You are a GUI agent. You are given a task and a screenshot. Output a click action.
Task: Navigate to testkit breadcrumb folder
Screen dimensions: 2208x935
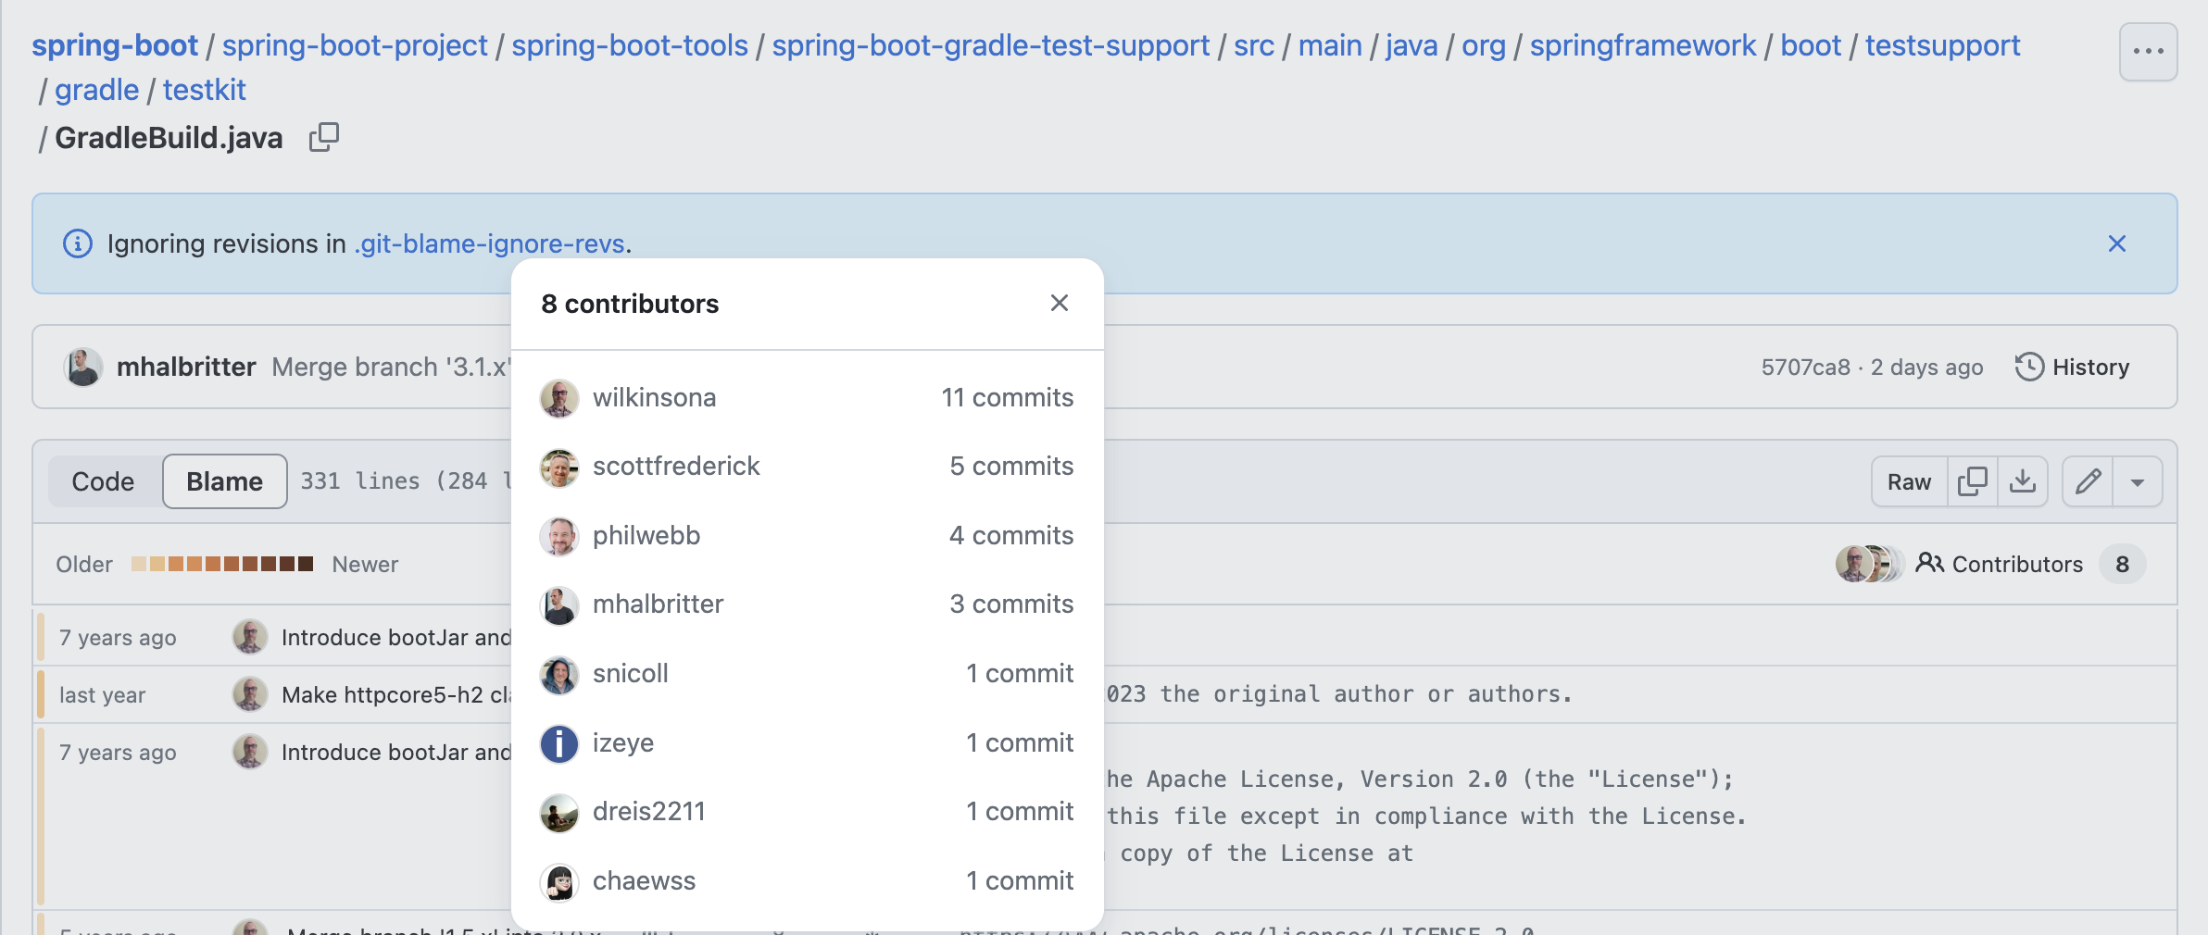point(205,89)
